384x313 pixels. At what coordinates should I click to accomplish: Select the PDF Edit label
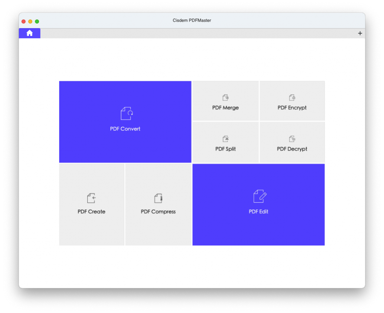point(258,212)
